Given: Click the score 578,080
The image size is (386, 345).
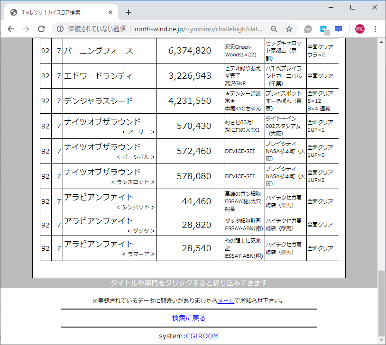Looking at the screenshot, I should (x=194, y=176).
